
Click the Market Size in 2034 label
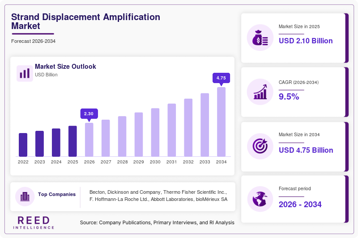[x=299, y=134]
